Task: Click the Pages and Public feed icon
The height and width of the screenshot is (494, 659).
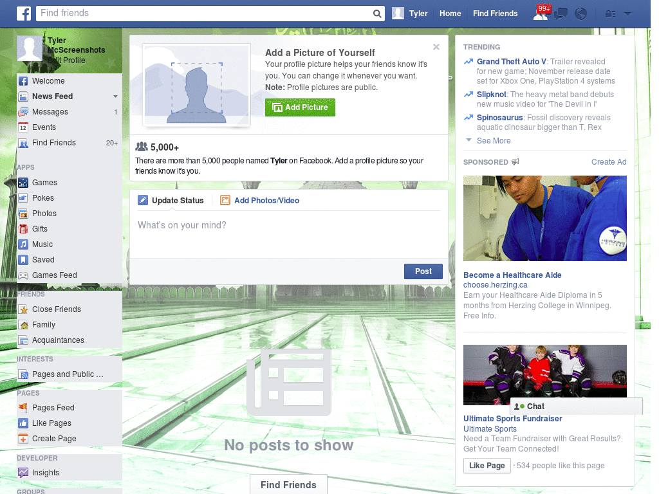Action: point(23,374)
